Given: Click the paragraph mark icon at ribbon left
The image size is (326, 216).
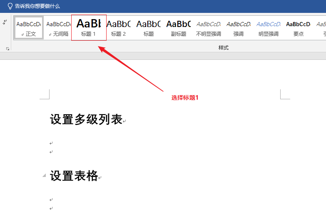Looking at the screenshot, I should [5, 22].
